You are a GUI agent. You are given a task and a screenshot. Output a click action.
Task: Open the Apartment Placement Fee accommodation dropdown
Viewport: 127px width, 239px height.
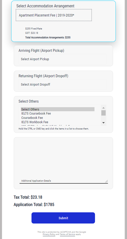point(54,15)
